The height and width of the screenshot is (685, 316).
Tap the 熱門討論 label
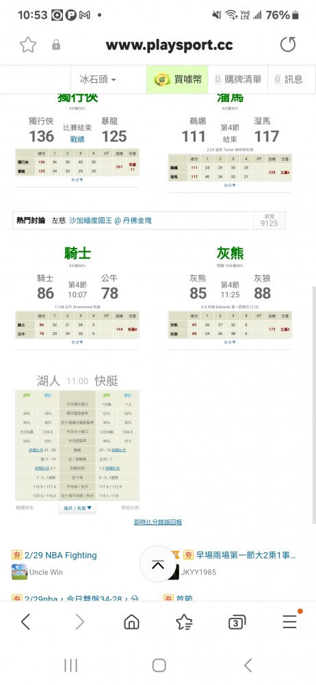pos(31,221)
